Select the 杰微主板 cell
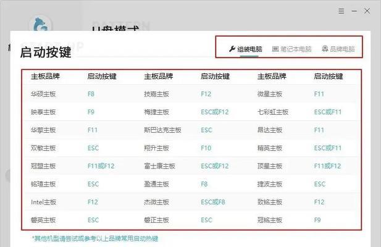 (x=156, y=202)
